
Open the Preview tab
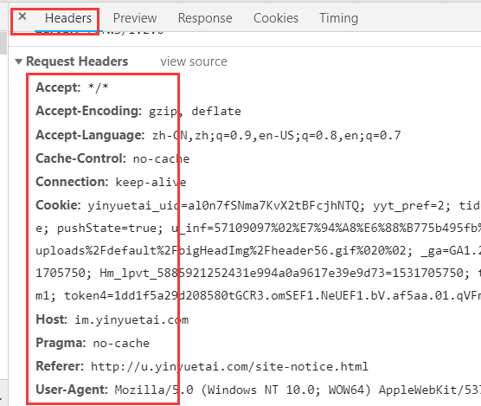click(x=135, y=18)
